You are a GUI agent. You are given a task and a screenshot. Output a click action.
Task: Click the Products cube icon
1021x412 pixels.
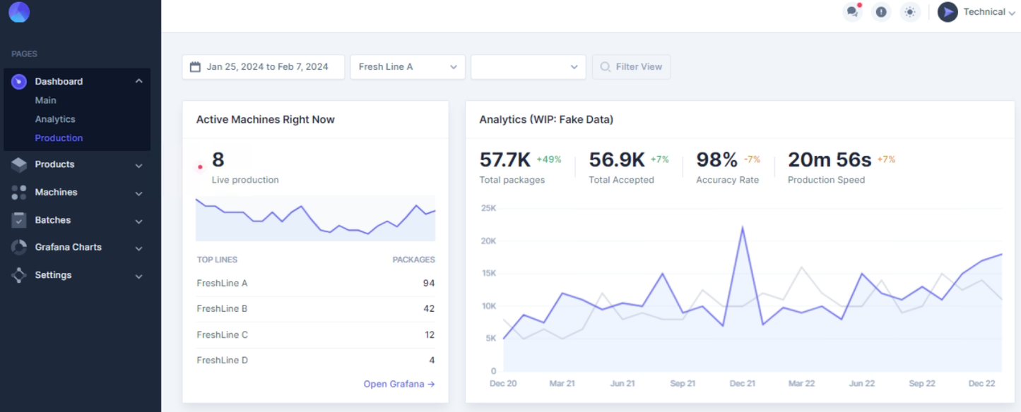point(19,164)
